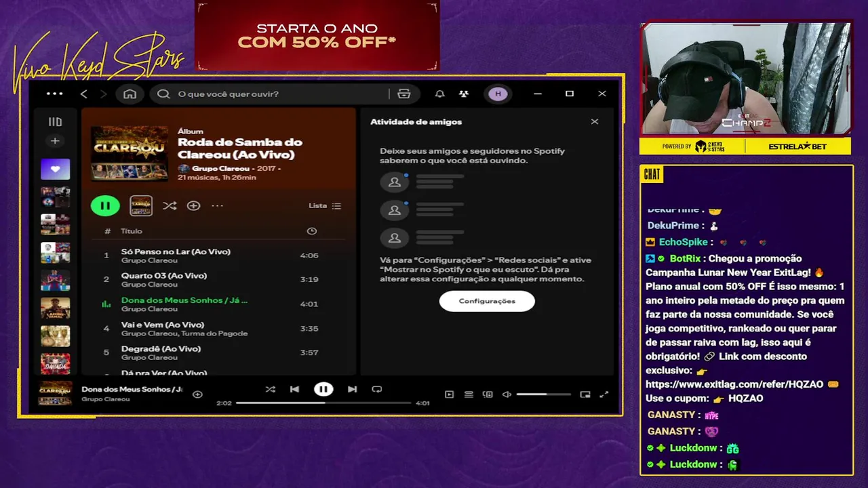Collapse Your Library sidebar icon
This screenshot has height=488, width=868.
click(55, 122)
